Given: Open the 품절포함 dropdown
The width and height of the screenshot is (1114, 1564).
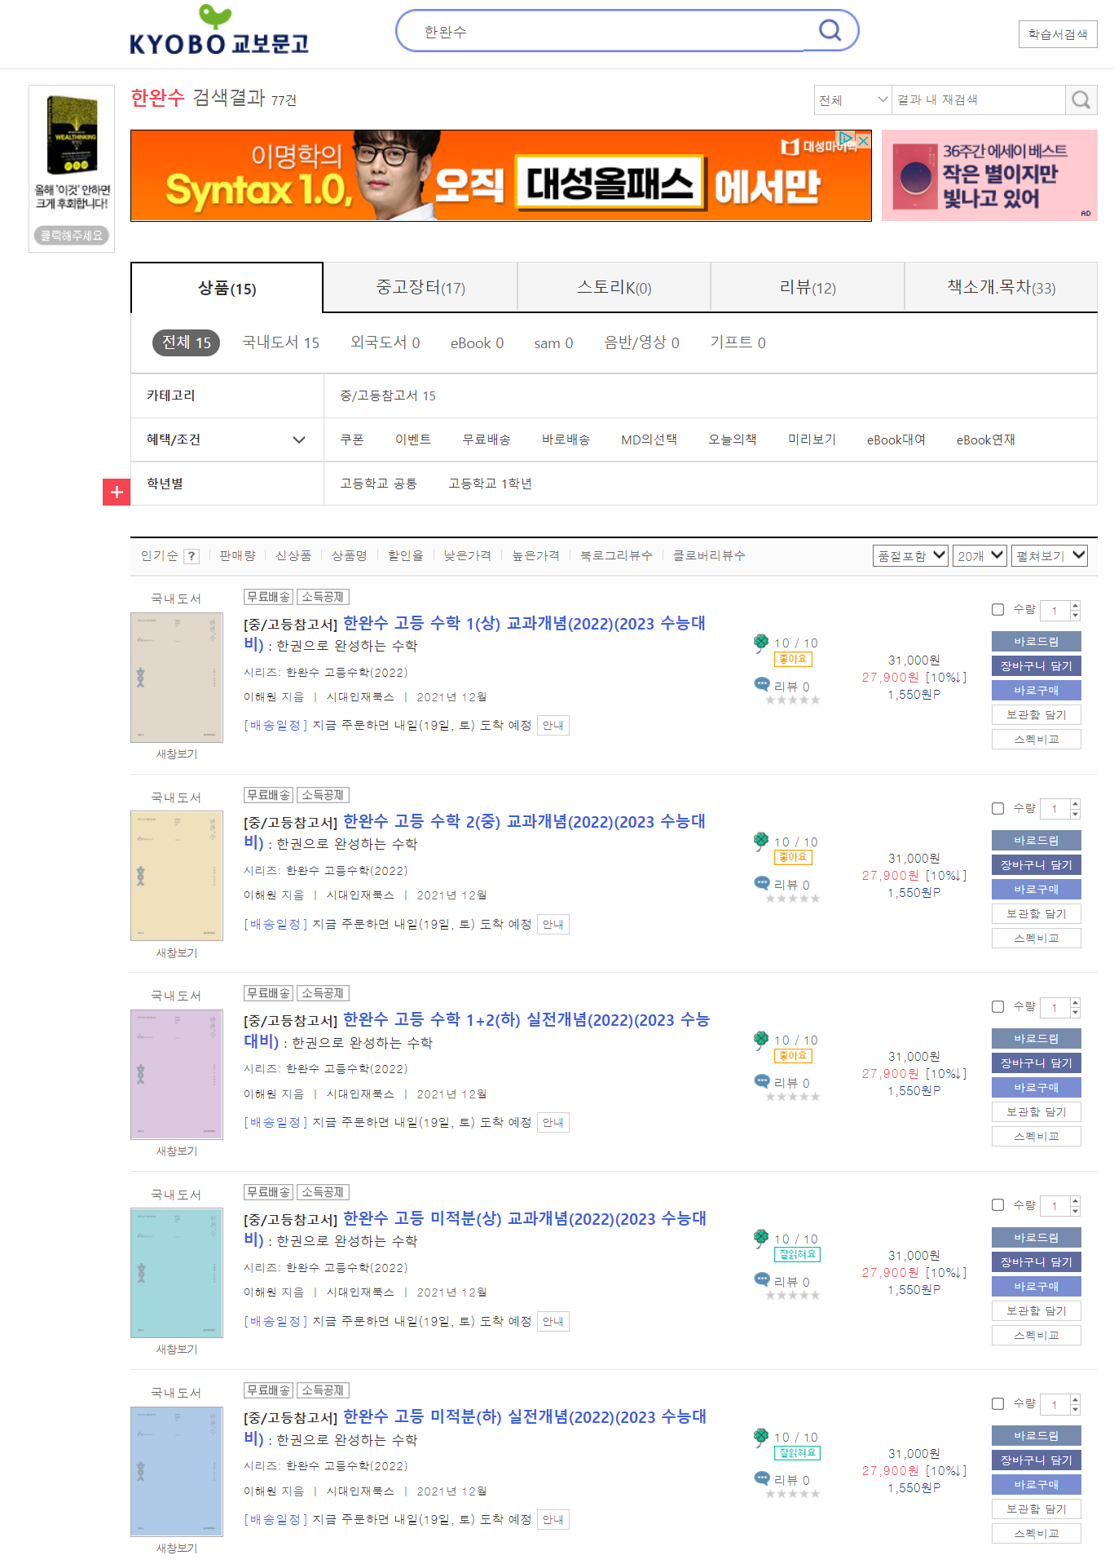Looking at the screenshot, I should click(910, 555).
